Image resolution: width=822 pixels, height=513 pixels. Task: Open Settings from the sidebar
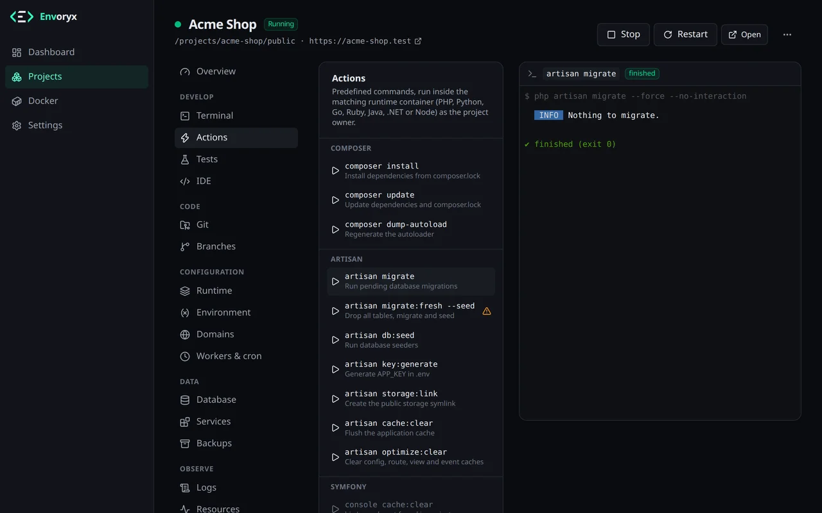[x=76, y=125]
